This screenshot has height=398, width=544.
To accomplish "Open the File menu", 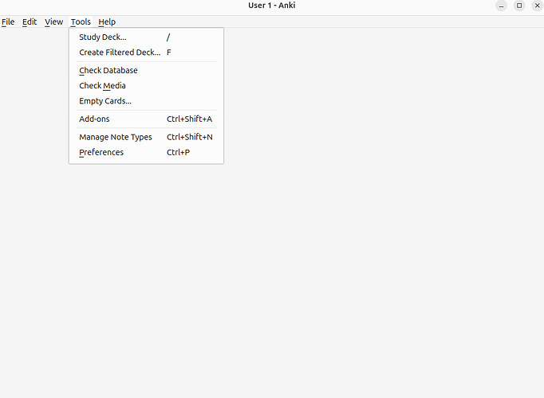I will [8, 21].
